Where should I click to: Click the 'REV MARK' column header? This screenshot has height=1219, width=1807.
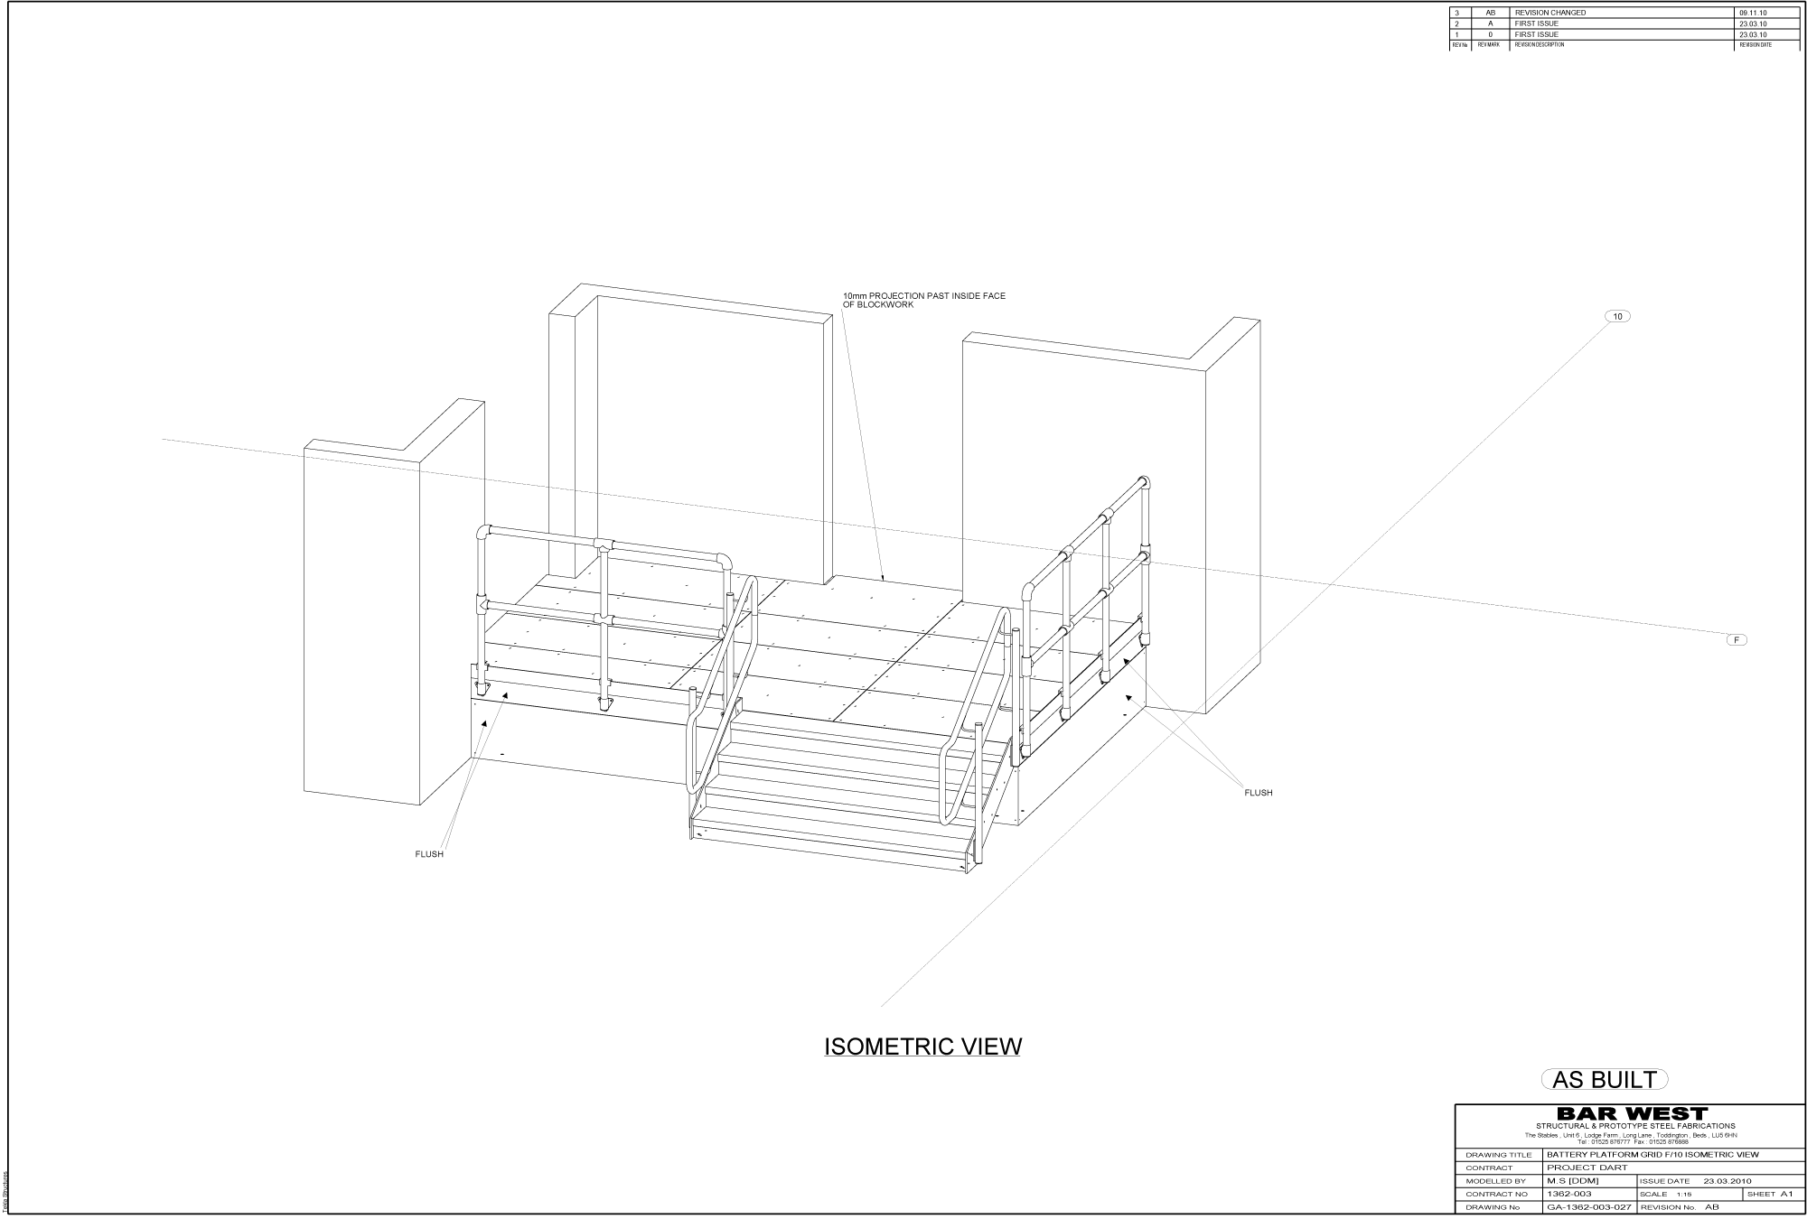pyautogui.click(x=1489, y=44)
